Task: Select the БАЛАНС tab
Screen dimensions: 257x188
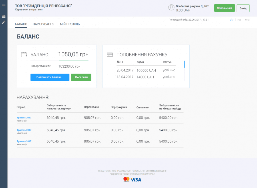Action: 21,24
